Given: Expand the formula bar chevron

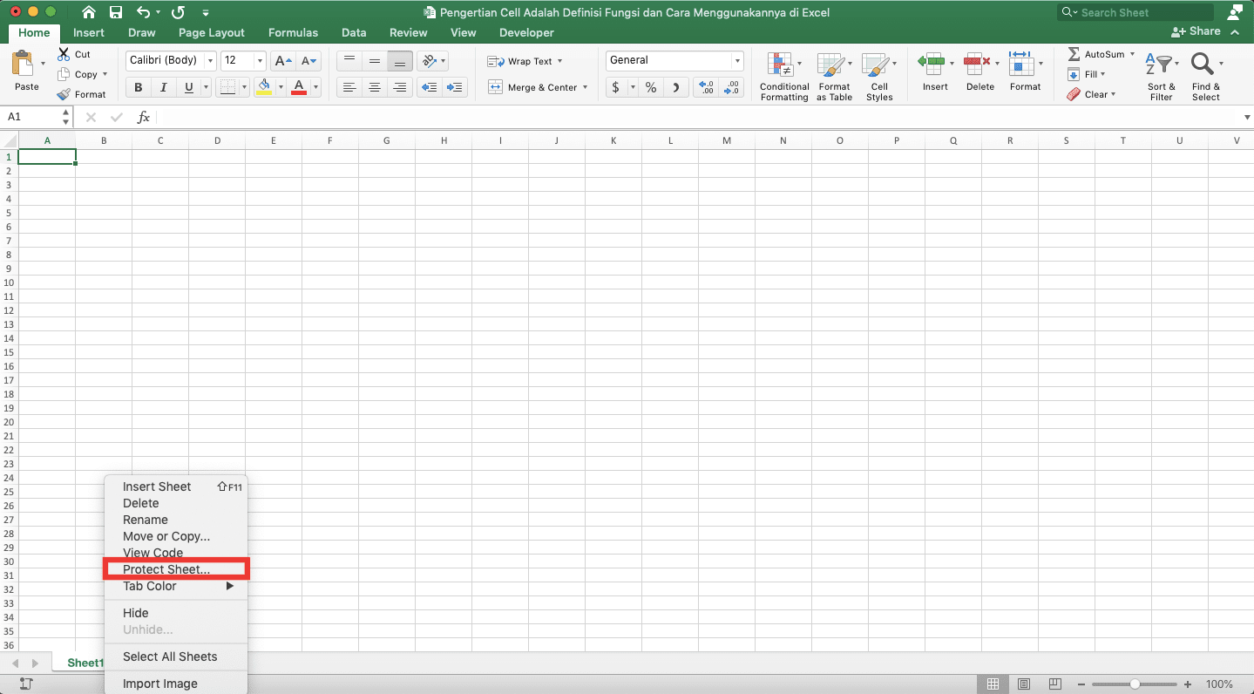Looking at the screenshot, I should 1247,117.
